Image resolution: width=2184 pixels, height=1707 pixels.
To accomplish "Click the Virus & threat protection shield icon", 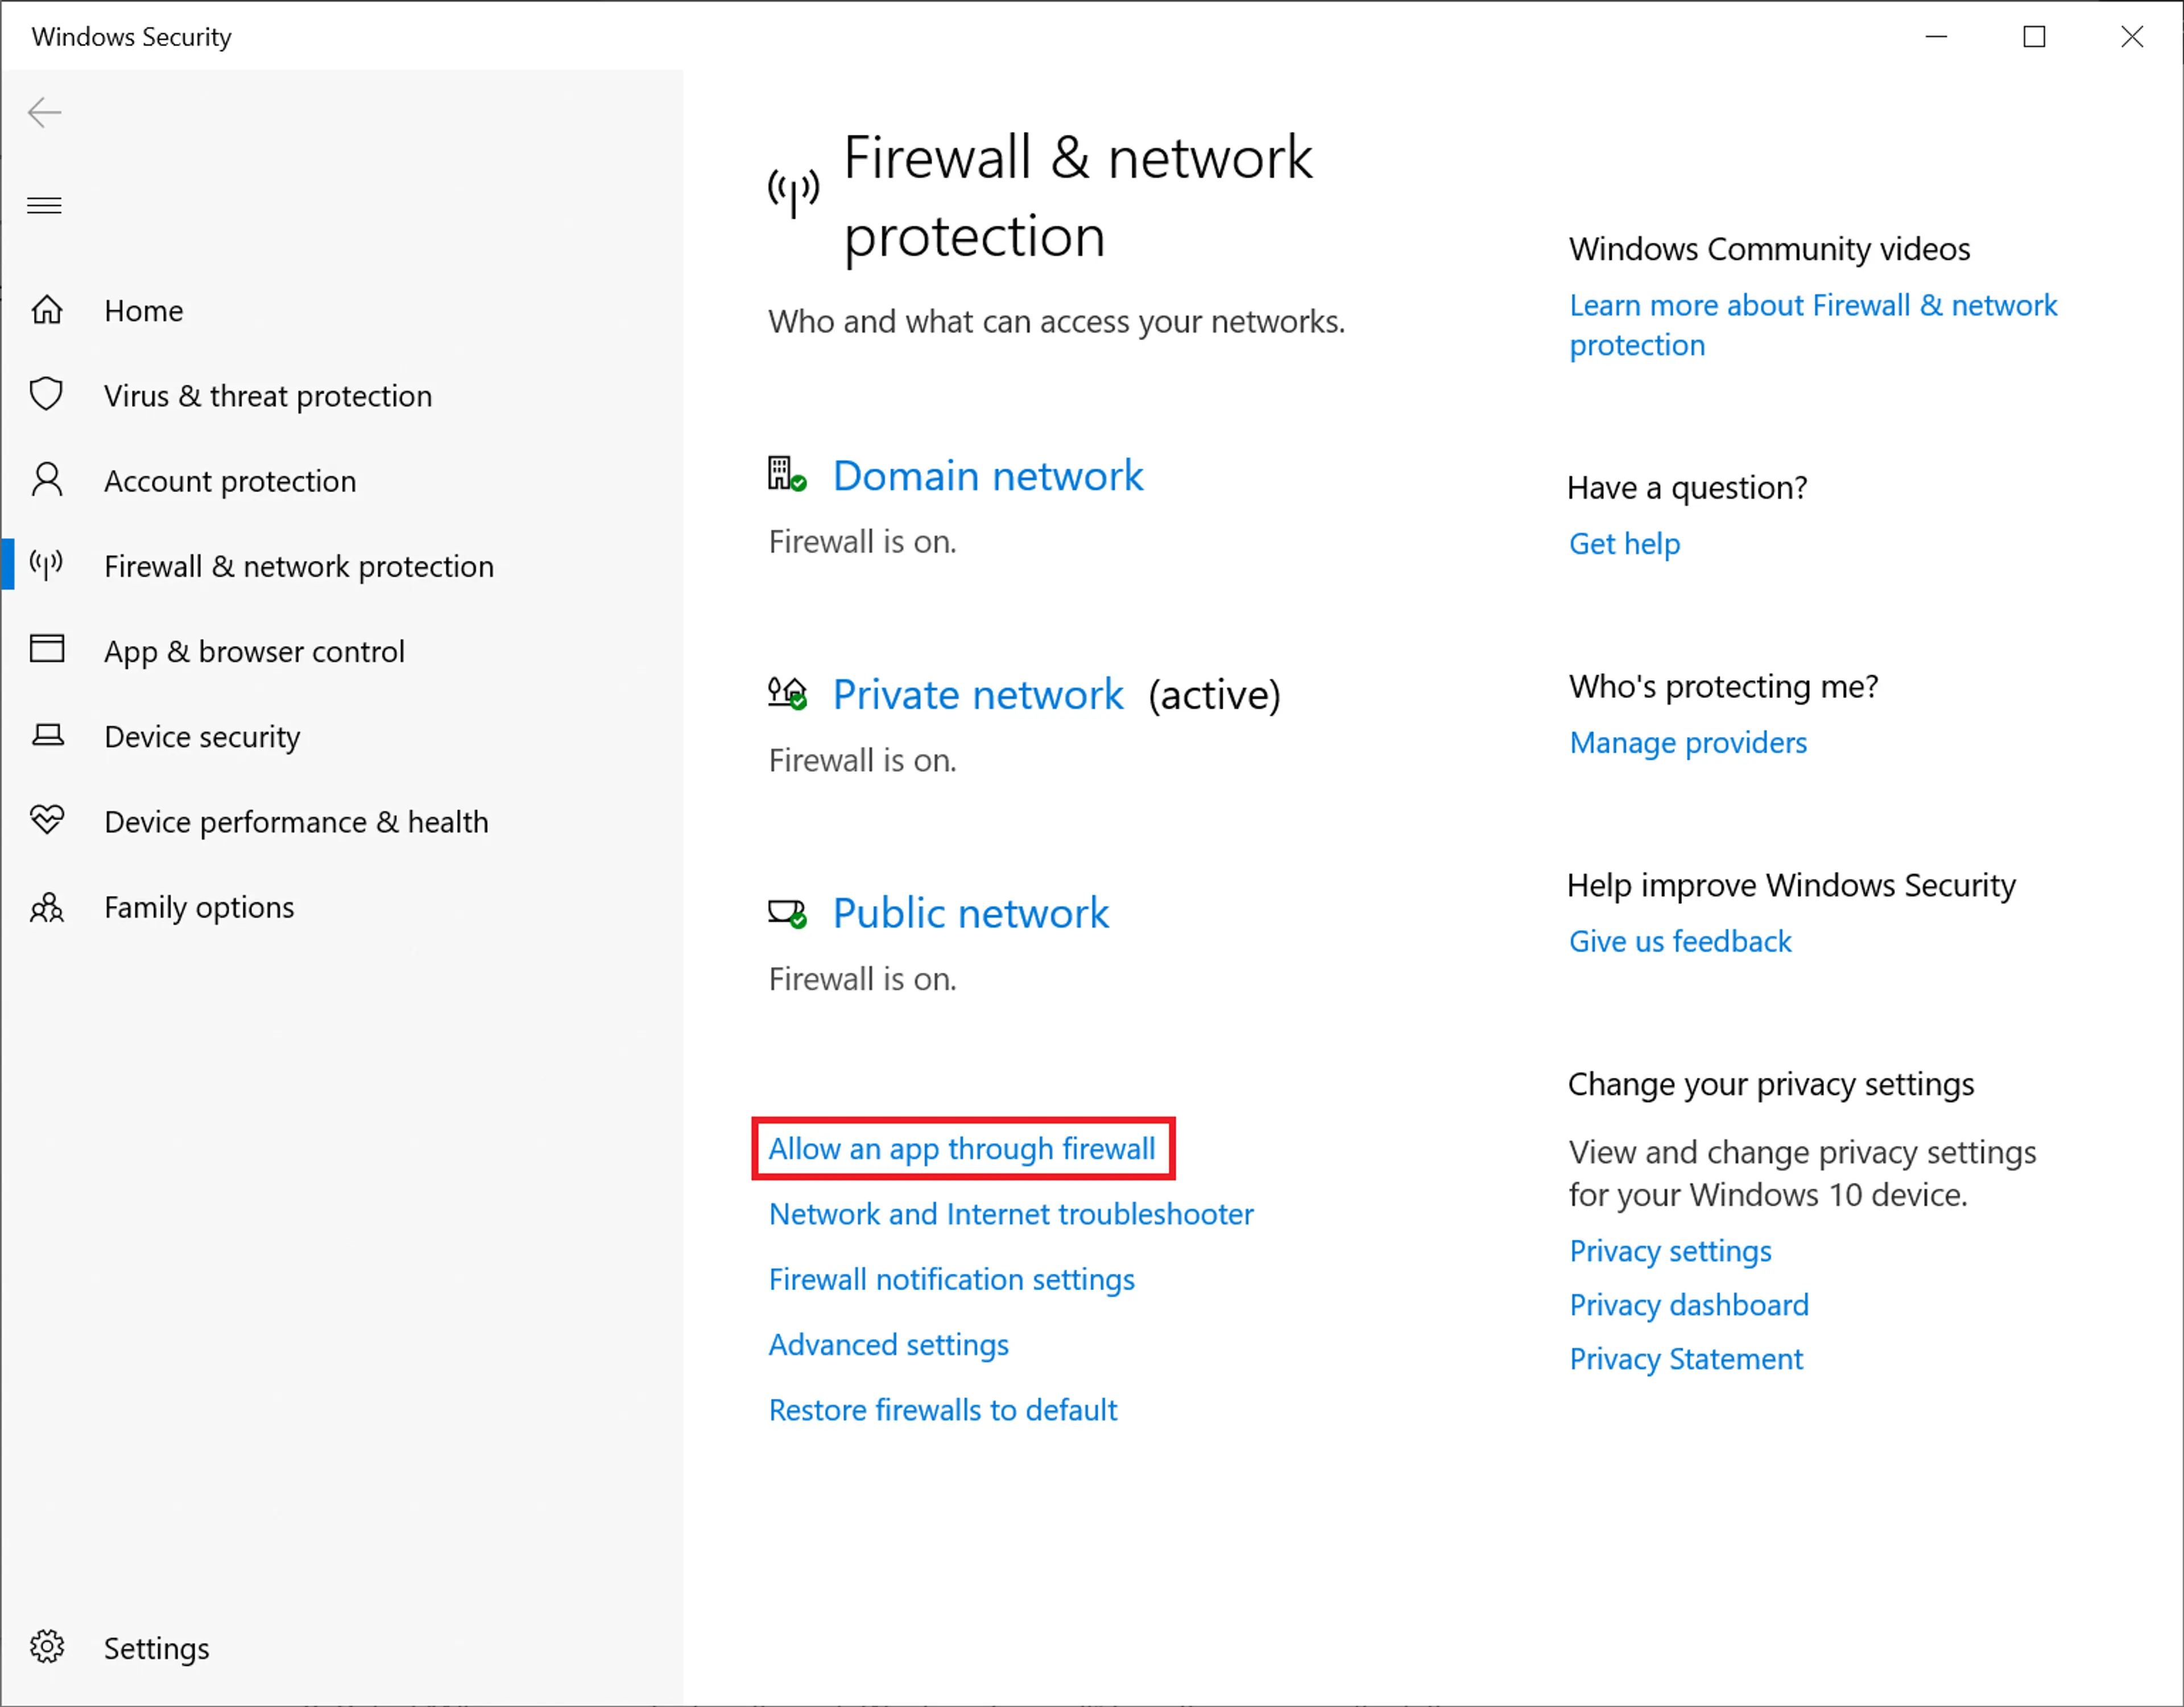I will coord(47,395).
